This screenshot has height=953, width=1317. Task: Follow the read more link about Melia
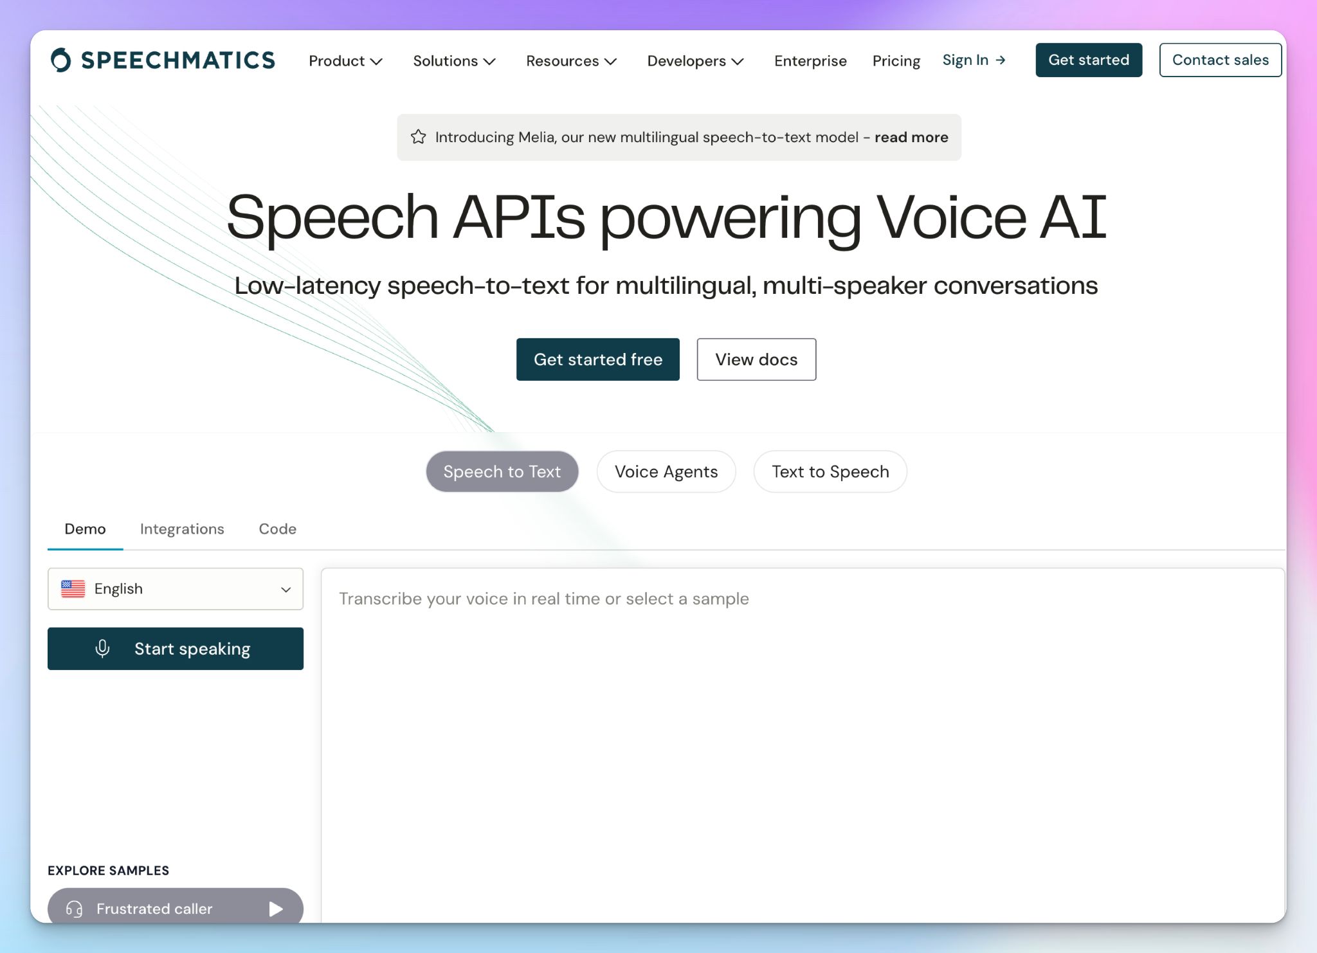(911, 137)
